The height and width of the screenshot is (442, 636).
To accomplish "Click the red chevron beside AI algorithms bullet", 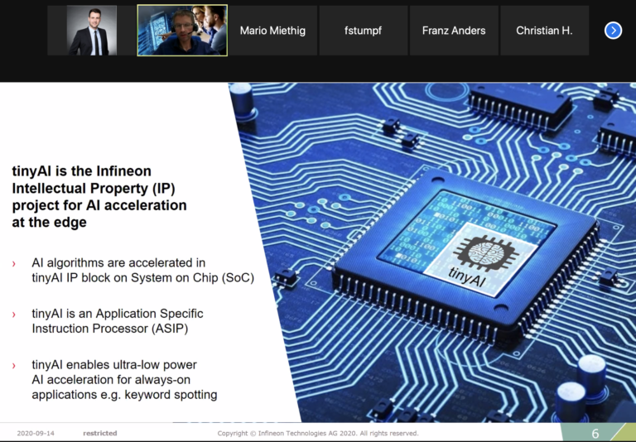I will pos(14,263).
